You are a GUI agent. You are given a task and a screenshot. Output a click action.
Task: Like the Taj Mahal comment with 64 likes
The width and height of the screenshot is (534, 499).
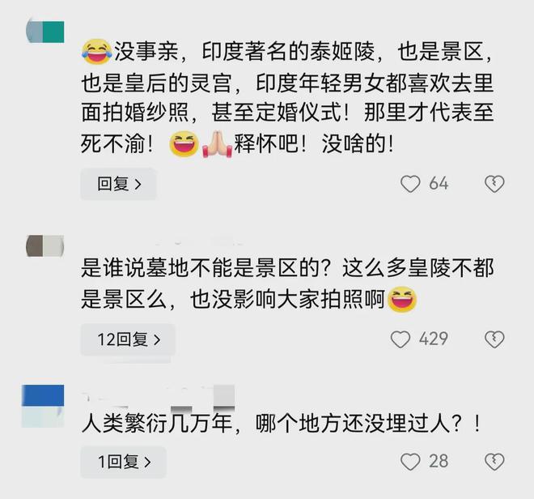tap(410, 184)
